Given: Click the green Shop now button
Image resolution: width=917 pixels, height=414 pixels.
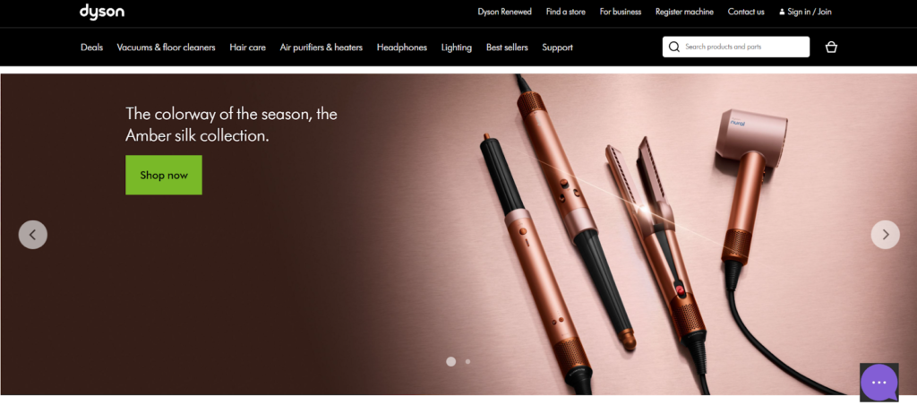Looking at the screenshot, I should (164, 175).
